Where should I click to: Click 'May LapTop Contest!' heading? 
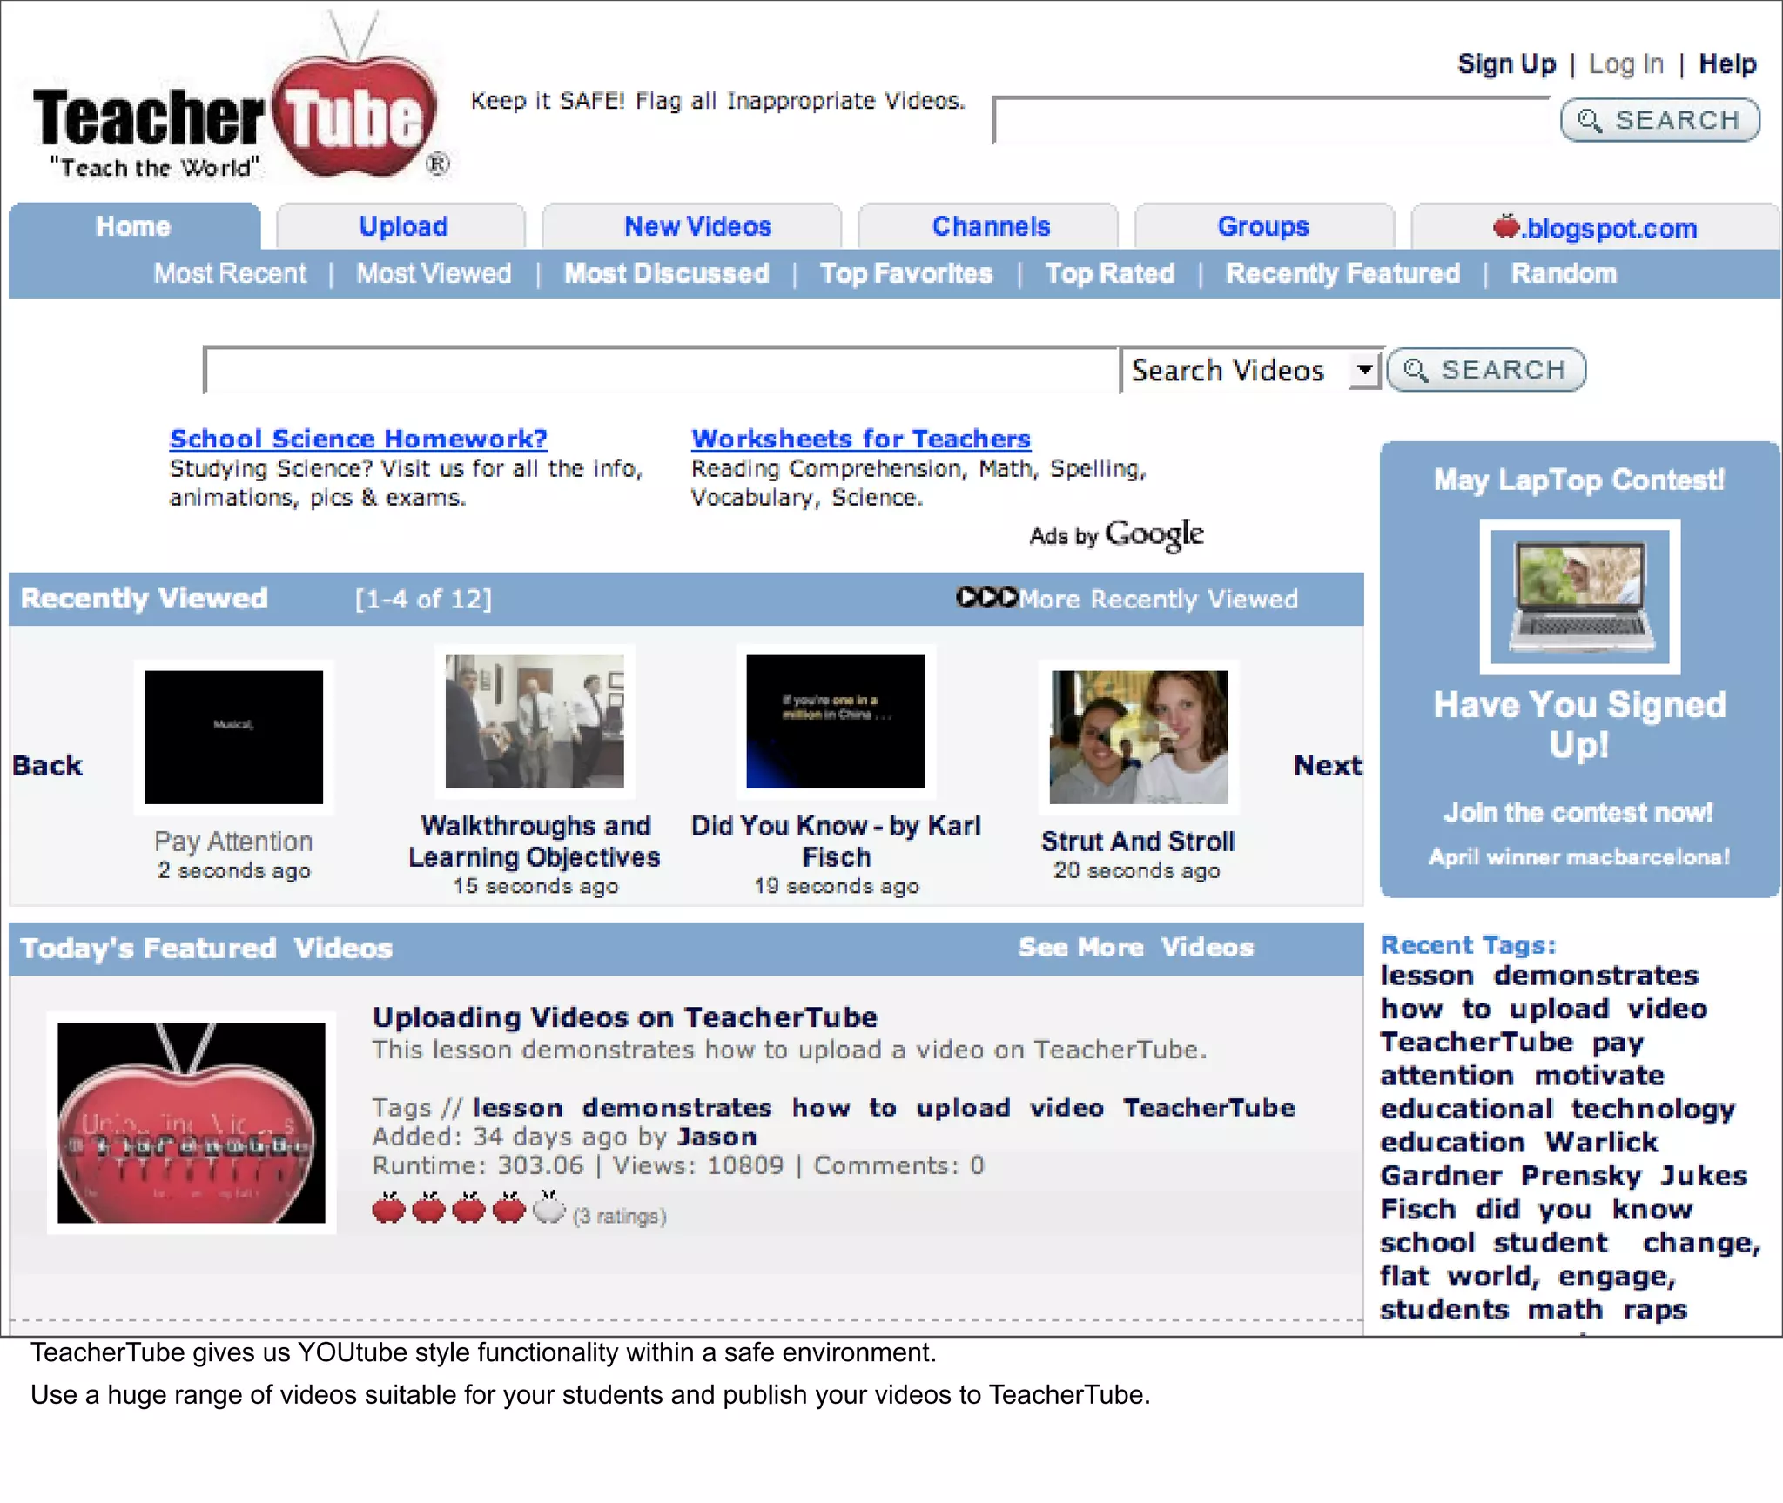[x=1579, y=480]
